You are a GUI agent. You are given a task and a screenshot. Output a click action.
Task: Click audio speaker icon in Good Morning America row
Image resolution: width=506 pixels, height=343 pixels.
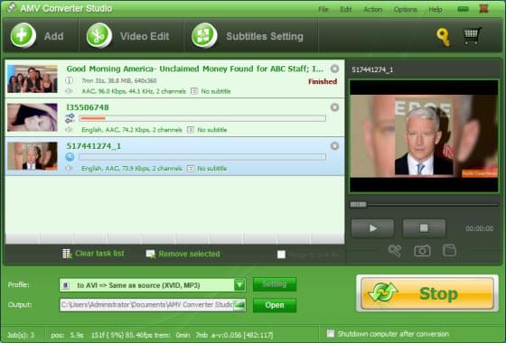tap(69, 91)
